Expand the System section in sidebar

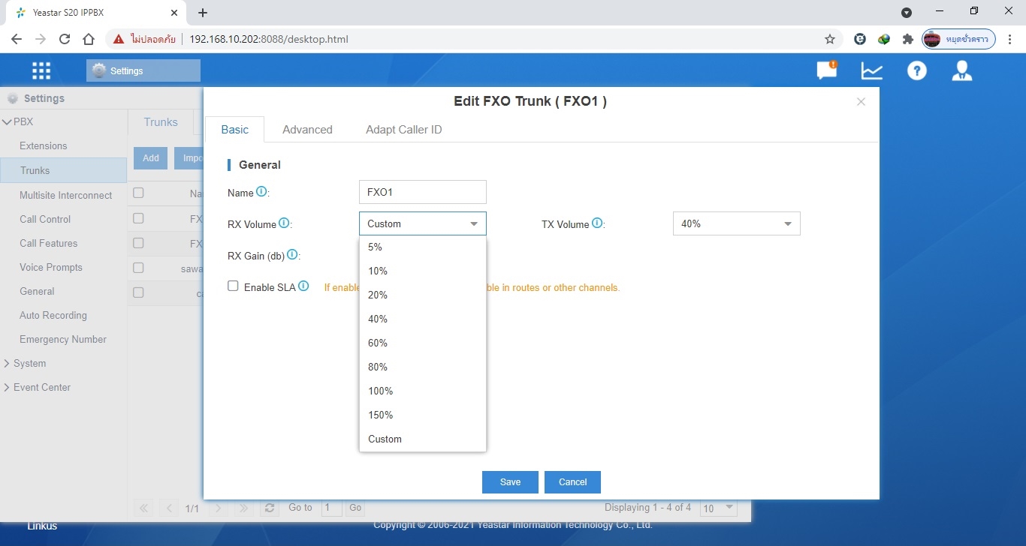pos(30,363)
